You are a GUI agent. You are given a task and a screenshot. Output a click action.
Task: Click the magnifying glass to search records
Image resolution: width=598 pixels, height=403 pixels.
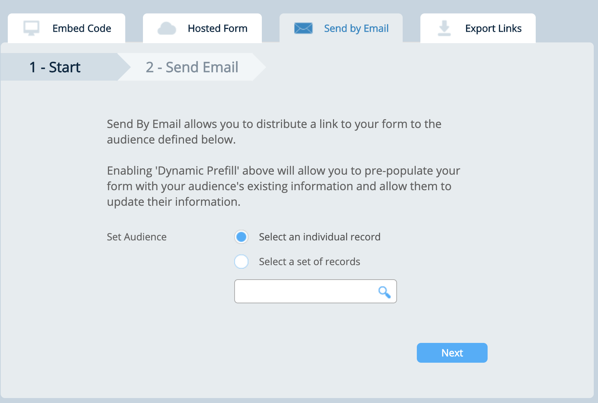385,291
